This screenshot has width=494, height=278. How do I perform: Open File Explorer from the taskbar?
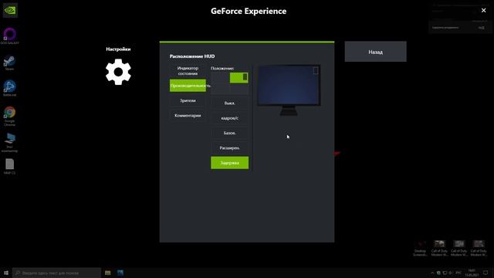(x=108, y=273)
